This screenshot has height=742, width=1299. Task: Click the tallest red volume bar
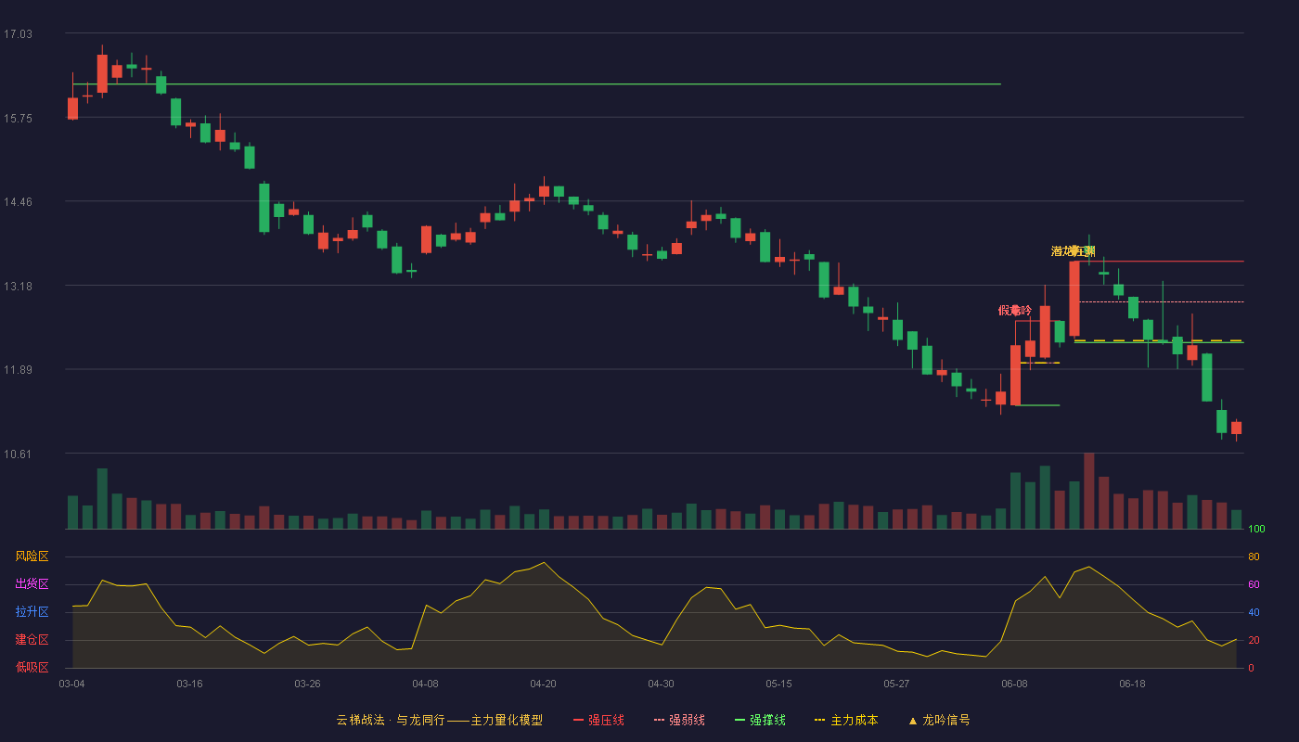coord(1088,491)
